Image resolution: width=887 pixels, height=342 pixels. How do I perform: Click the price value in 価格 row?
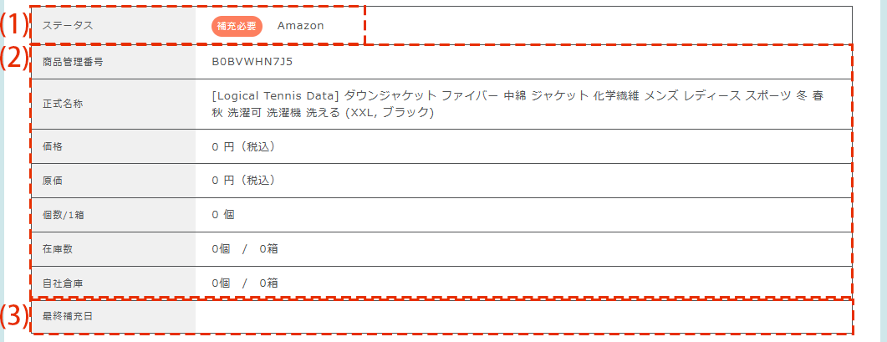tap(243, 146)
